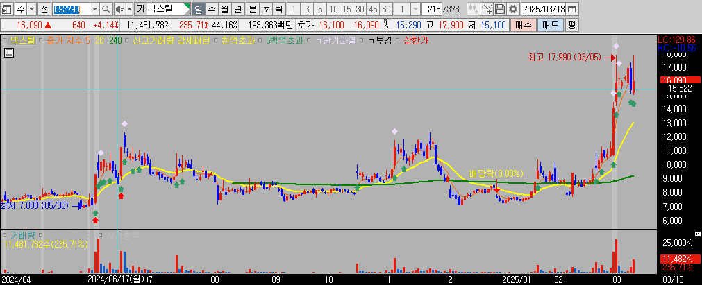The image size is (702, 285).
Task: Select the 10 interval button
Action: pos(333,8)
